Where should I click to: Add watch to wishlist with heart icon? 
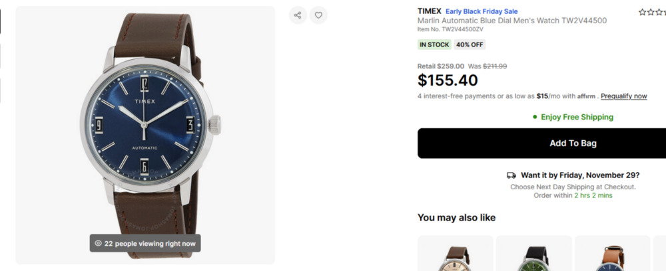318,15
